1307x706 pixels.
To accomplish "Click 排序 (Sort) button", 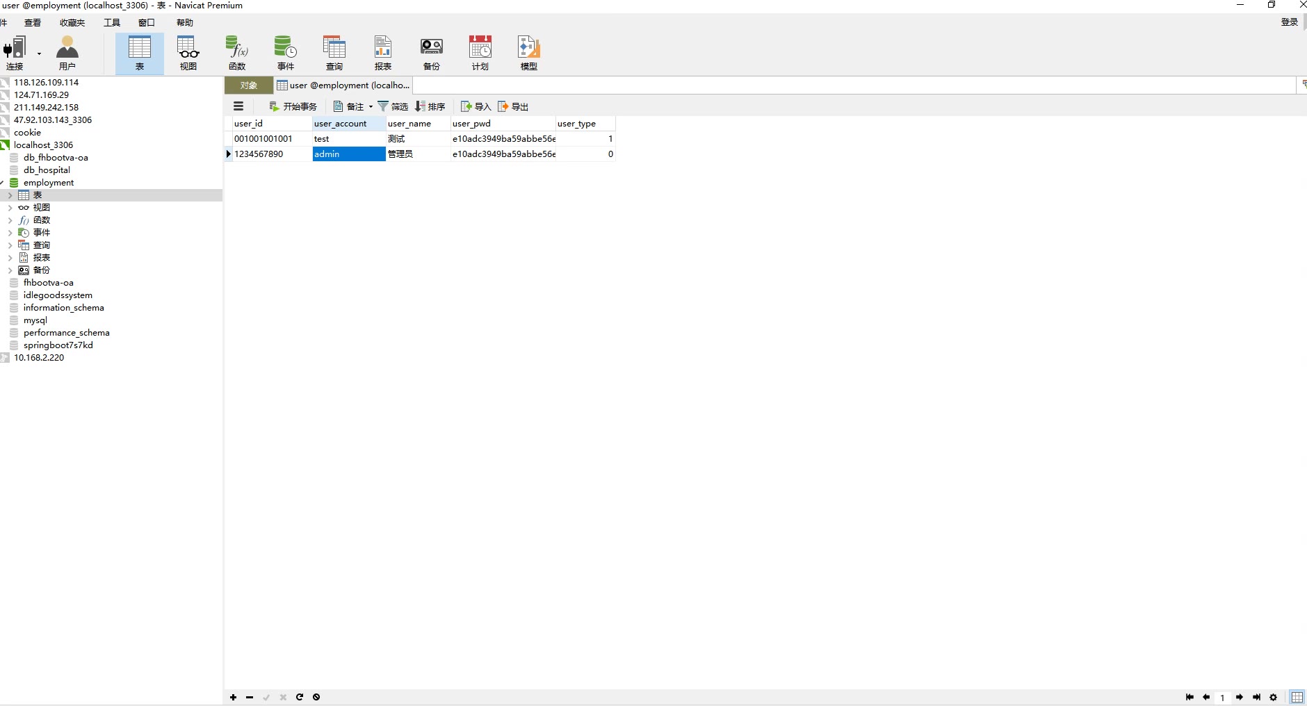I will click(x=430, y=106).
